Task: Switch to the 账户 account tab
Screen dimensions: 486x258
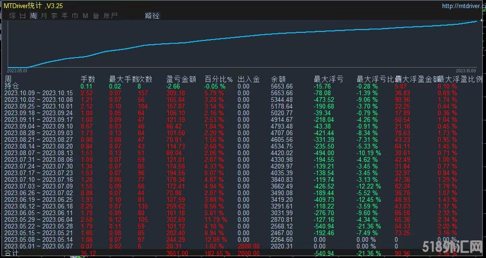Action: pos(110,16)
